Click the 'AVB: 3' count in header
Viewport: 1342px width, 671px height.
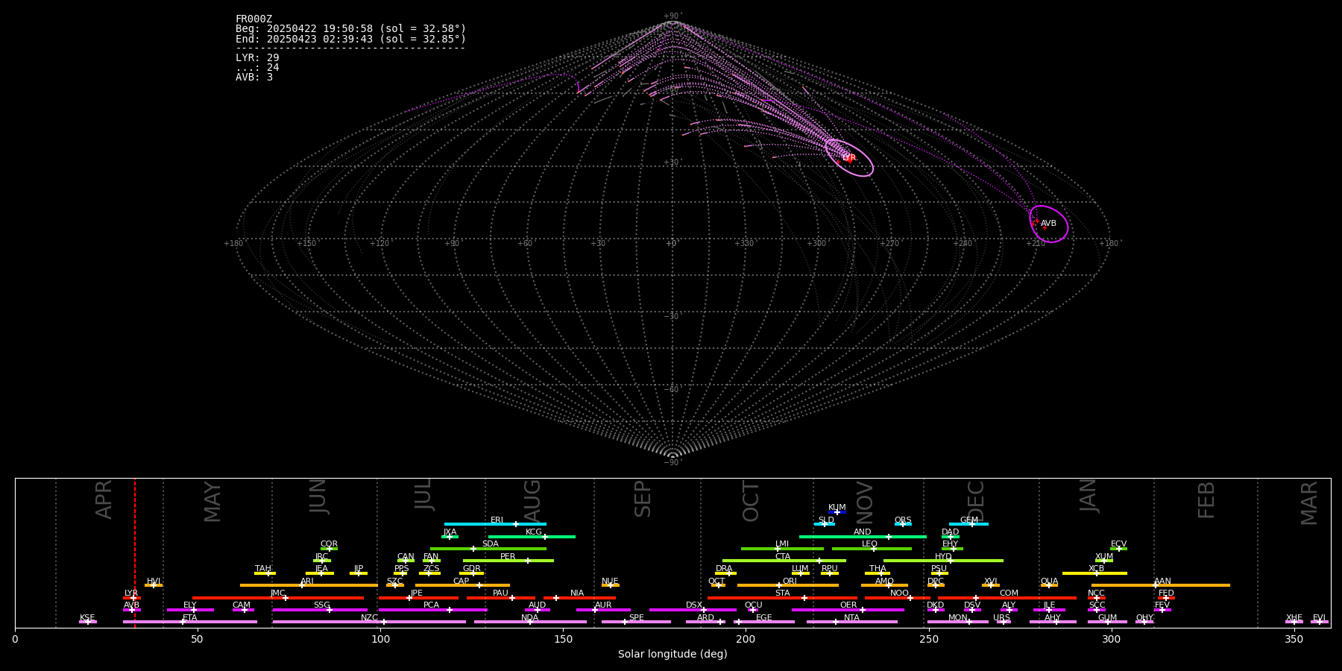[254, 77]
